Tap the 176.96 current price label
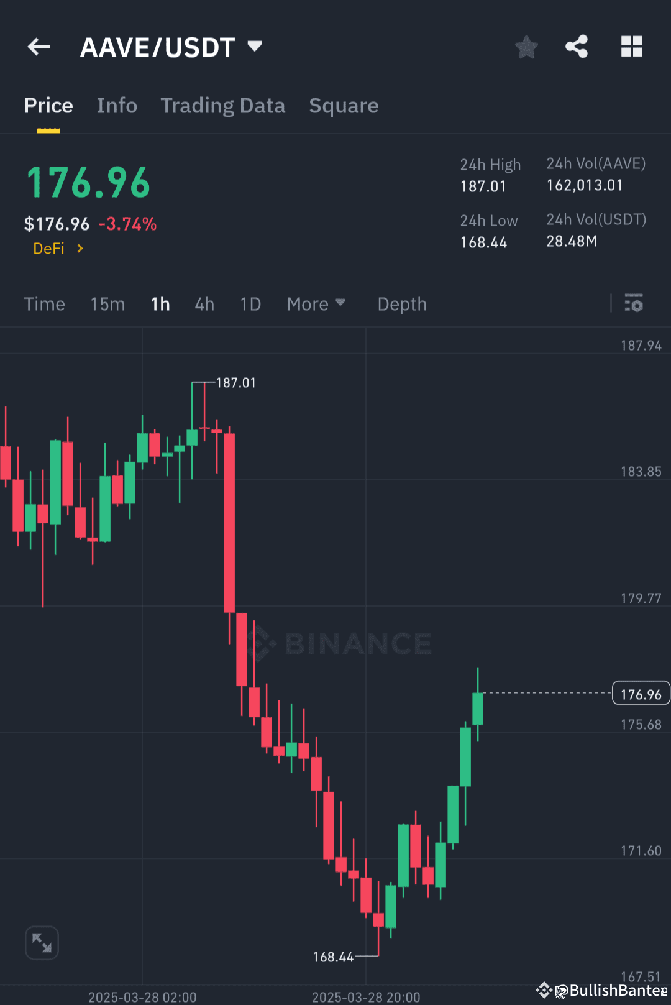Viewport: 671px width, 1005px height. pos(641,693)
